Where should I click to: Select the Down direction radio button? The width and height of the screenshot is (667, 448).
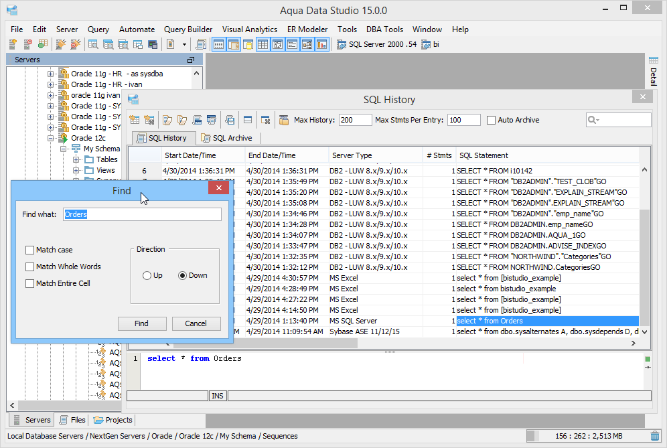coord(183,276)
